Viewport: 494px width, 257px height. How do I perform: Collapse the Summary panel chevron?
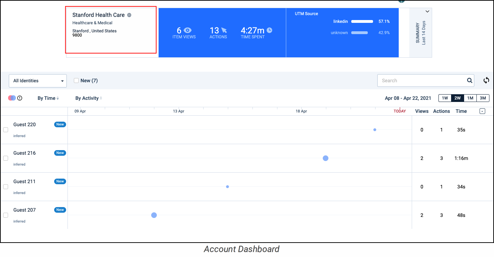coord(427,12)
